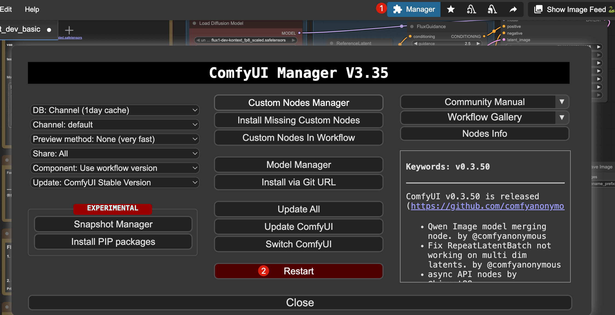Open DB: Channel (1day cache) dropdown
This screenshot has height=315, width=615.
pos(115,110)
